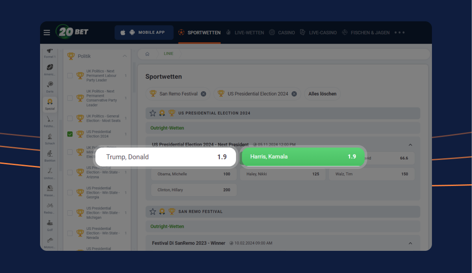
Task: Go to home via breadcrumb icon
Action: [147, 54]
